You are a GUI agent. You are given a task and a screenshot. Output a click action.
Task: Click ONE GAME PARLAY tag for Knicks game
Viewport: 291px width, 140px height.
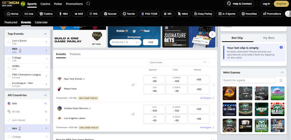tap(88, 98)
